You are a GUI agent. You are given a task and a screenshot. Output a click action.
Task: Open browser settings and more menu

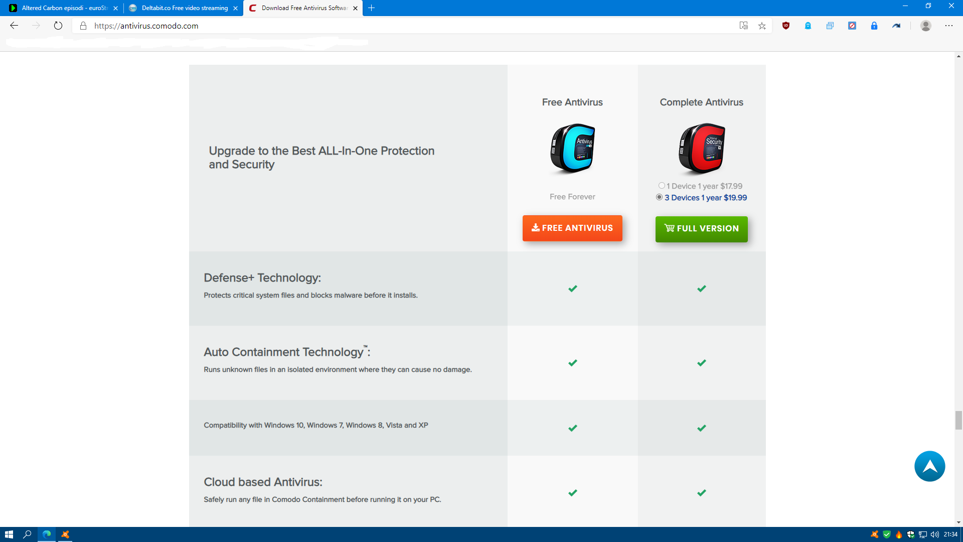949,26
